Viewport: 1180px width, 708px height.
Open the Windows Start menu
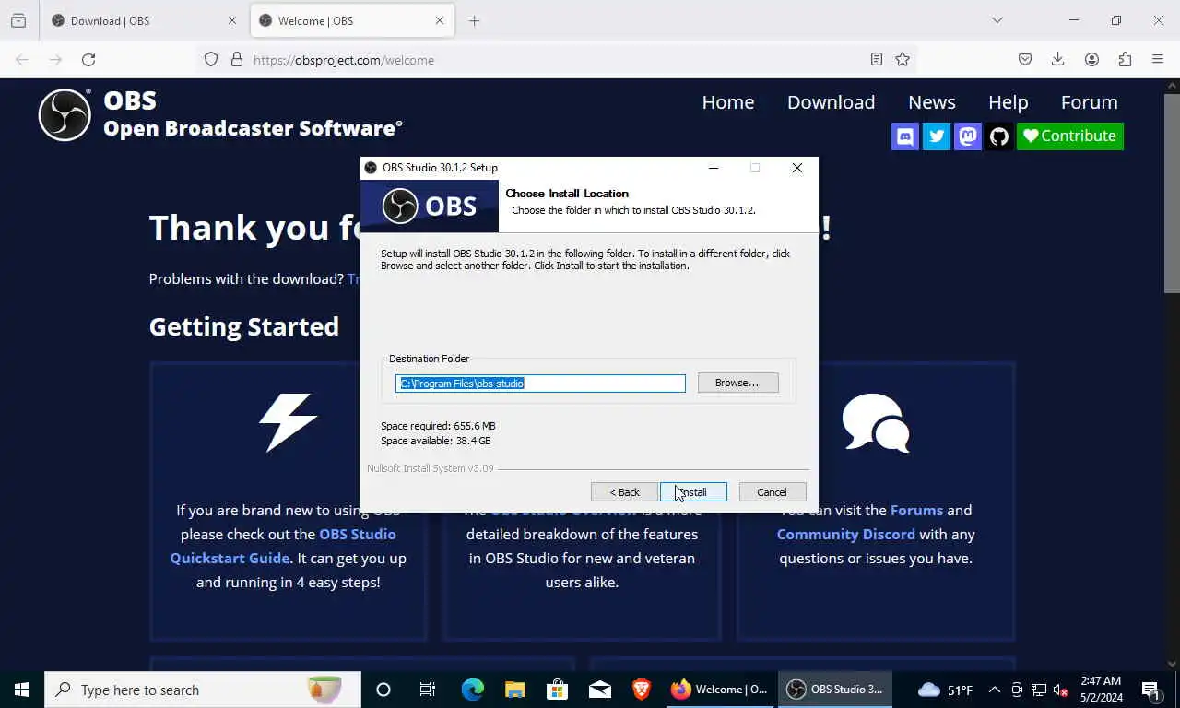tap(22, 690)
